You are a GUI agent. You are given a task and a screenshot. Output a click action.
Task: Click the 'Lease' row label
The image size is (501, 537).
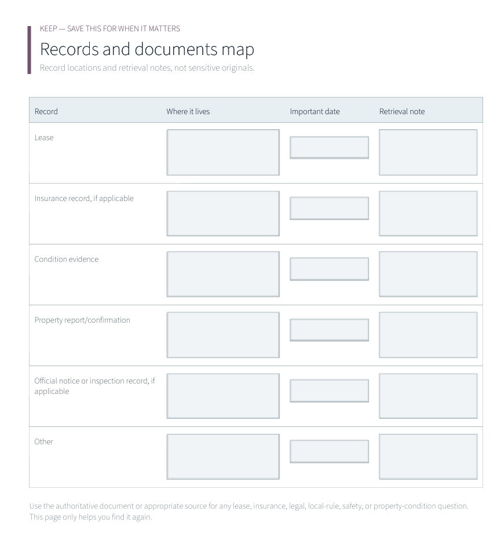(44, 138)
